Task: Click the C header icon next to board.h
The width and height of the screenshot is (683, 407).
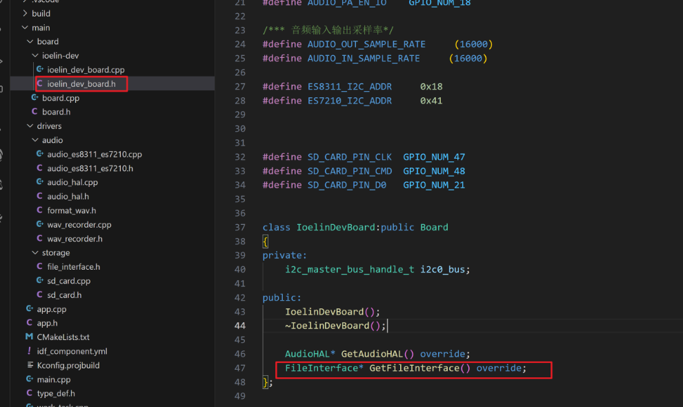Action: [x=34, y=112]
